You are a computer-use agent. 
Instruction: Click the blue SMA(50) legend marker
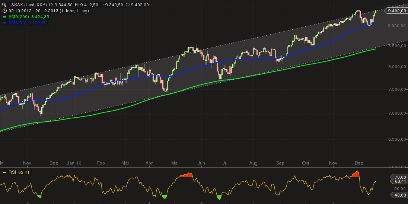point(4,23)
